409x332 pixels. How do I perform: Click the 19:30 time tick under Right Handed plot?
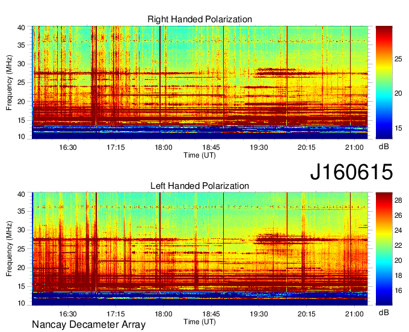[x=259, y=147]
